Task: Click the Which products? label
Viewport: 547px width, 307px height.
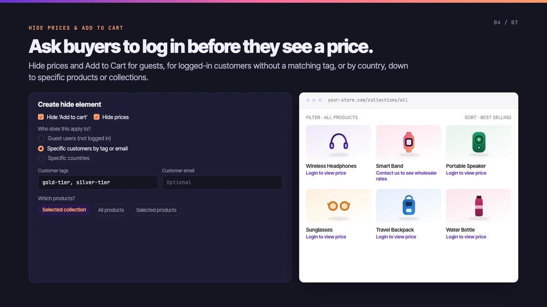Action: [x=57, y=198]
